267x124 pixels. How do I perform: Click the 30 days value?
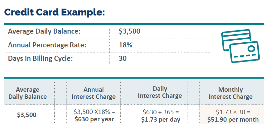123,58
